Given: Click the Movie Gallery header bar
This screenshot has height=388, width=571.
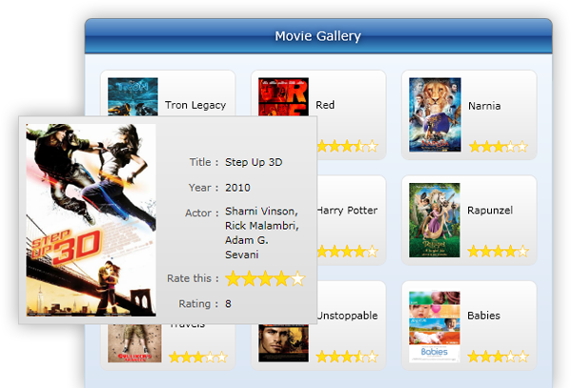Looking at the screenshot, I should tap(318, 36).
